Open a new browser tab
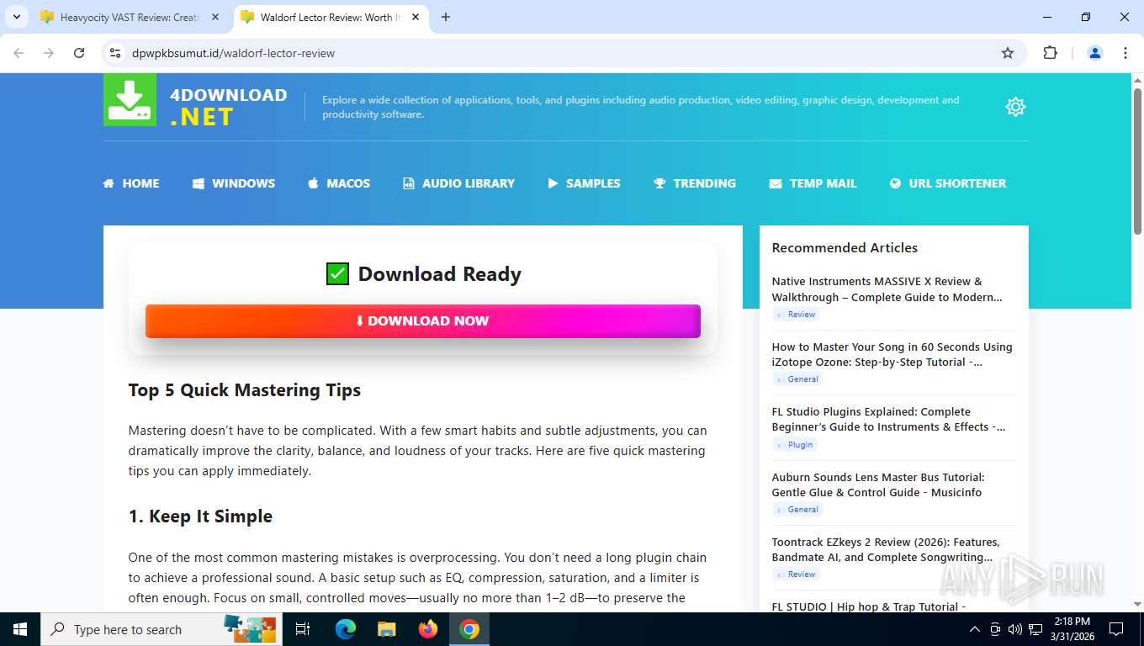This screenshot has height=646, width=1144. pos(446,17)
